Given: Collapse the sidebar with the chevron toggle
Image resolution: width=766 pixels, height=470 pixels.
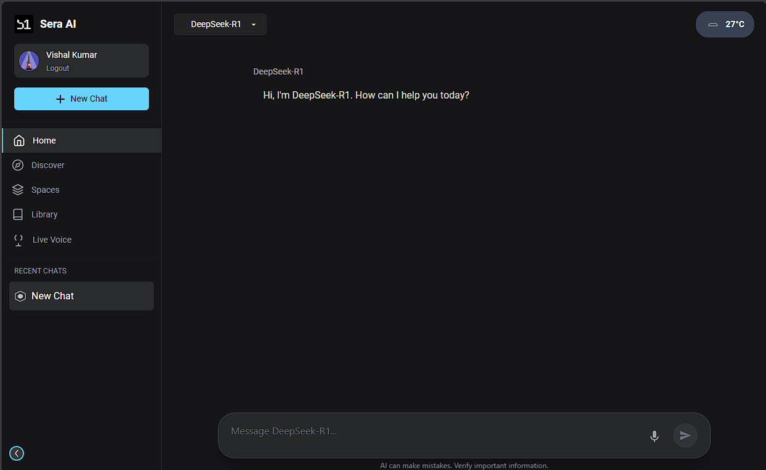Looking at the screenshot, I should (x=17, y=453).
